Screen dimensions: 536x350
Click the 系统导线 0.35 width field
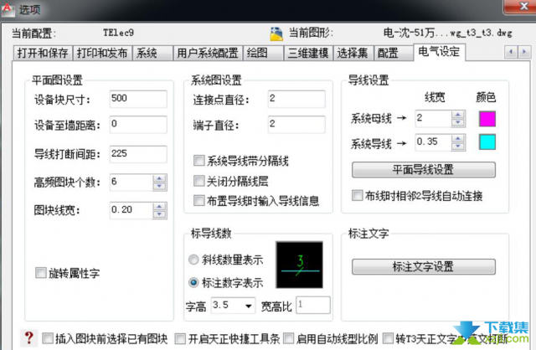pyautogui.click(x=433, y=142)
